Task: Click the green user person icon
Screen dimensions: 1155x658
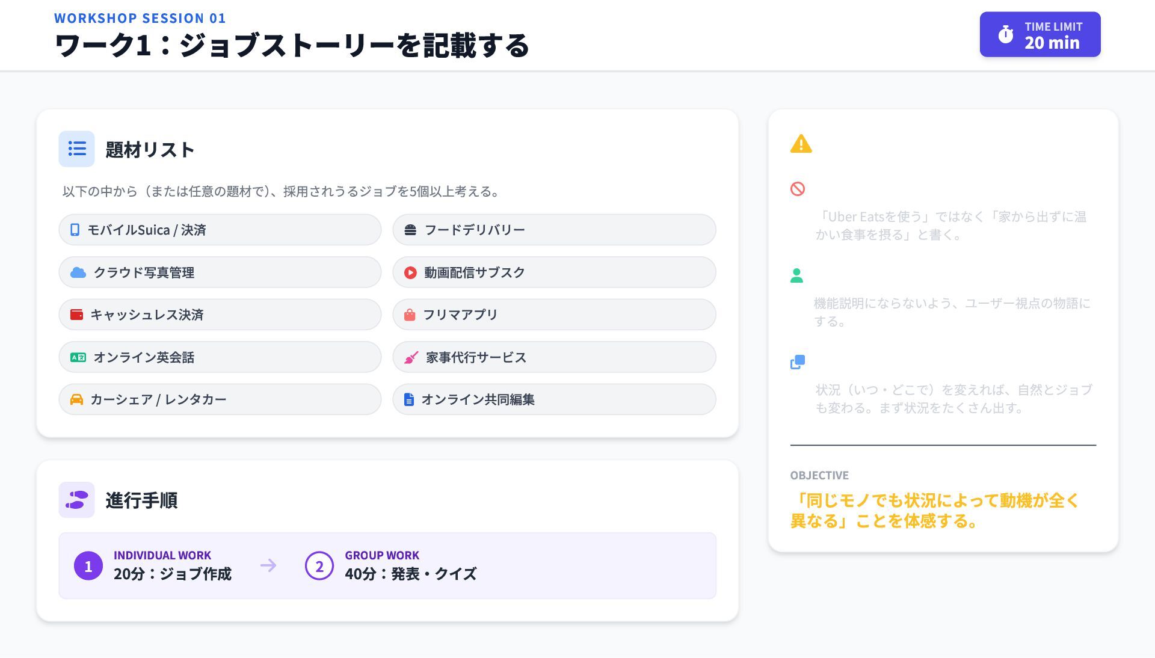Action: click(x=796, y=275)
